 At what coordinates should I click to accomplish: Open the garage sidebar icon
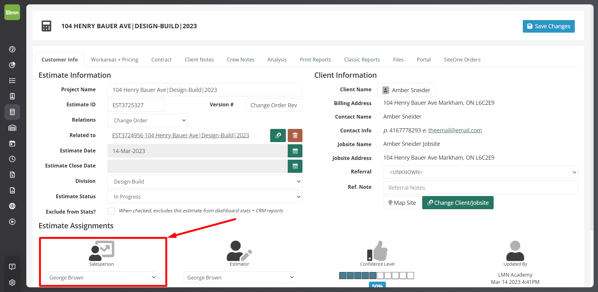(12, 128)
